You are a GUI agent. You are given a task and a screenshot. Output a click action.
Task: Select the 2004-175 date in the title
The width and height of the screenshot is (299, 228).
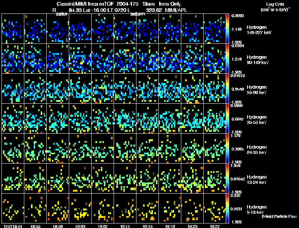[127, 4]
